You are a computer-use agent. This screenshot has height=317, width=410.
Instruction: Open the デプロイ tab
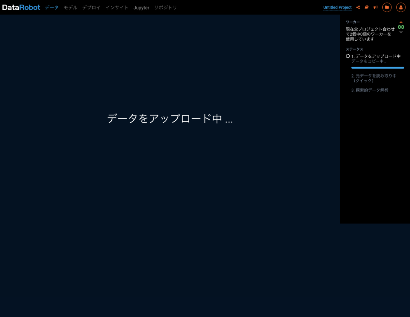point(91,8)
